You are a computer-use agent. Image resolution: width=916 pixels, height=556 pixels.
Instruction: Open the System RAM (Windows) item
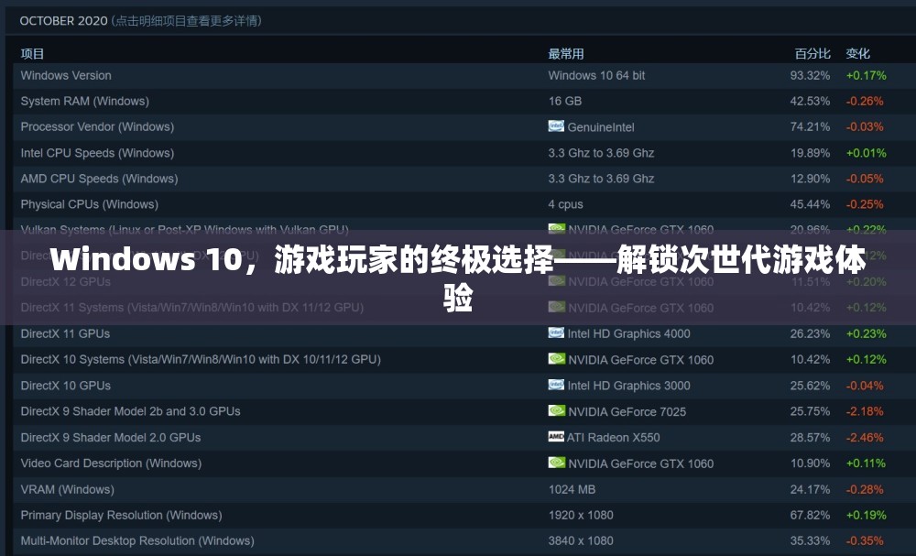[84, 101]
